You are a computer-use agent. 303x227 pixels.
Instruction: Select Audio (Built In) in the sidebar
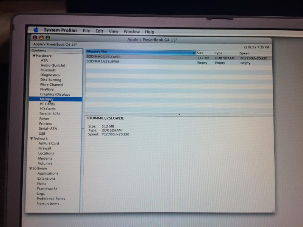(53, 65)
